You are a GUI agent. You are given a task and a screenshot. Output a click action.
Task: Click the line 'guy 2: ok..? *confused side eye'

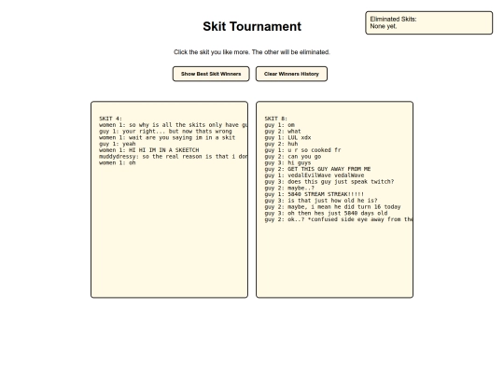click(339, 219)
